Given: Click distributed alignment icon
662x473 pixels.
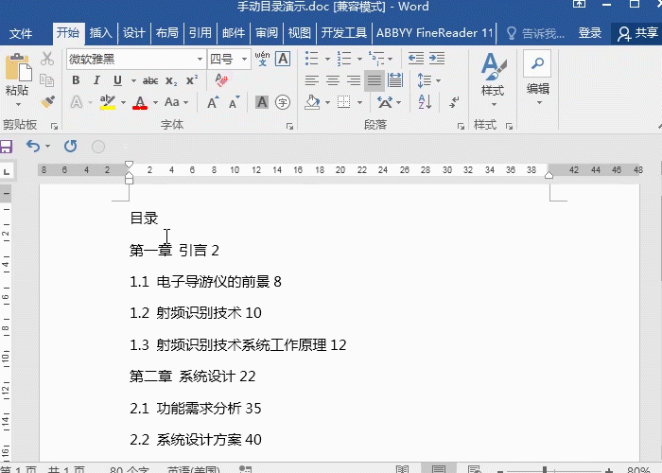Looking at the screenshot, I should click(x=395, y=80).
